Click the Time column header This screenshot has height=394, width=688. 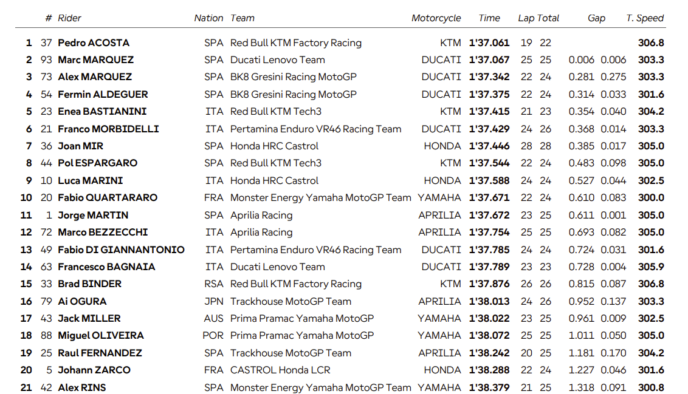click(x=489, y=18)
